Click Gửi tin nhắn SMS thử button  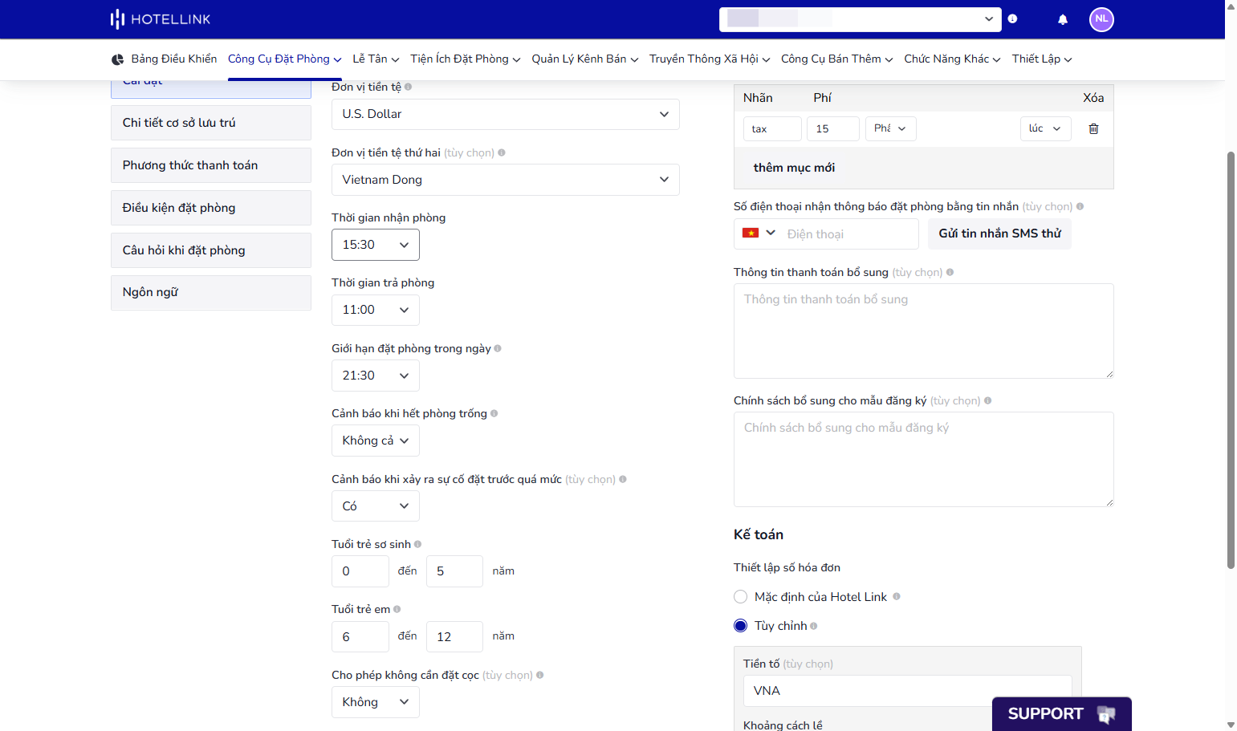pos(999,234)
